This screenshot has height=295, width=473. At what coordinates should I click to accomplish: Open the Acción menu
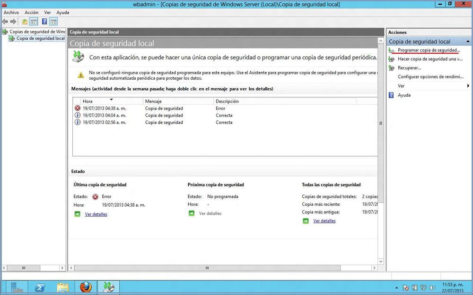click(31, 12)
